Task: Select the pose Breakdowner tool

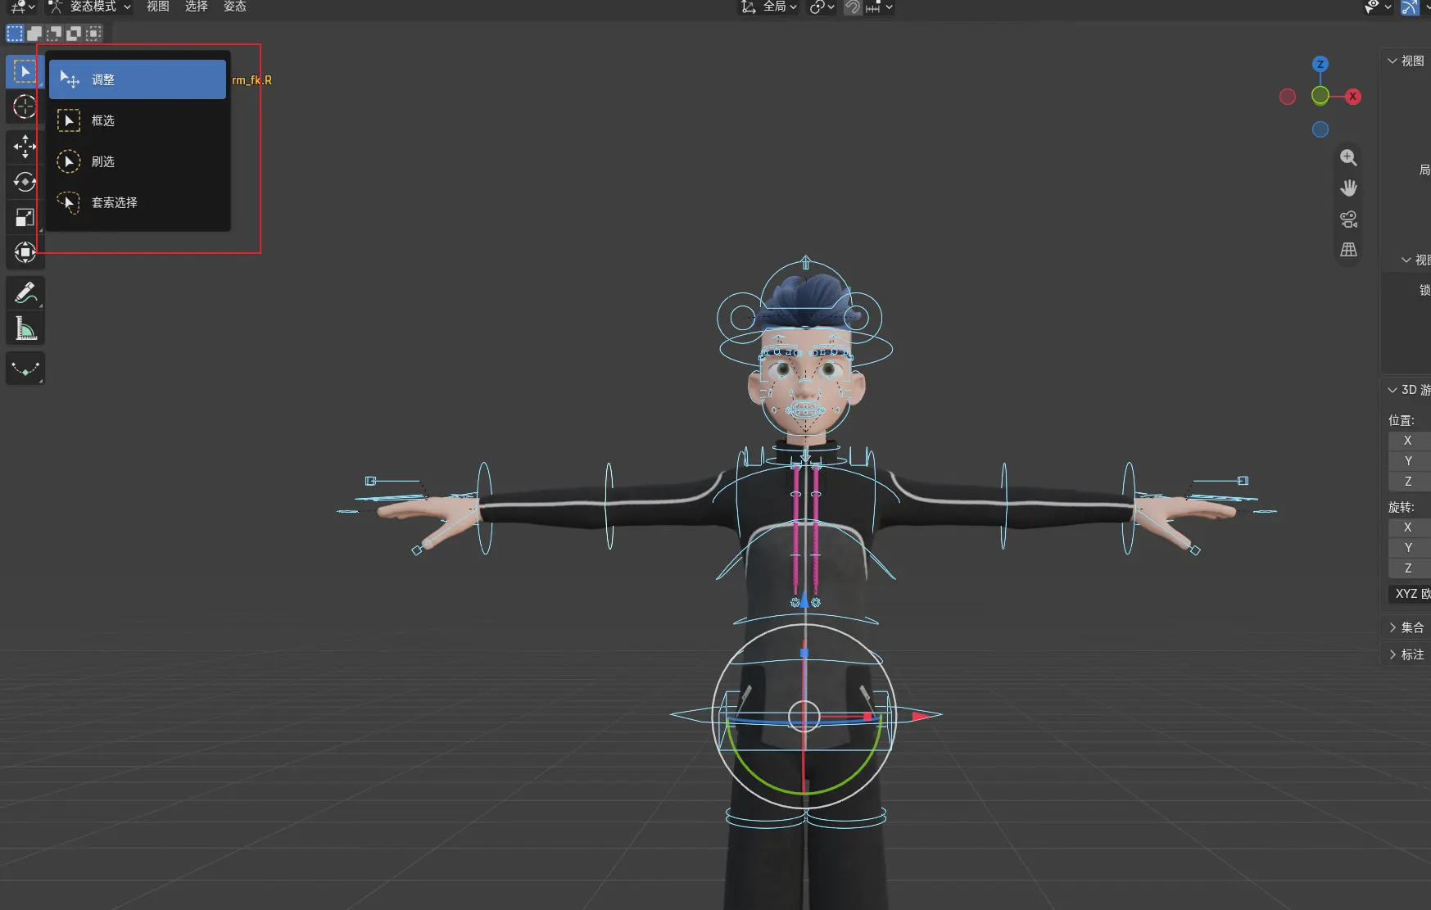Action: pos(25,369)
